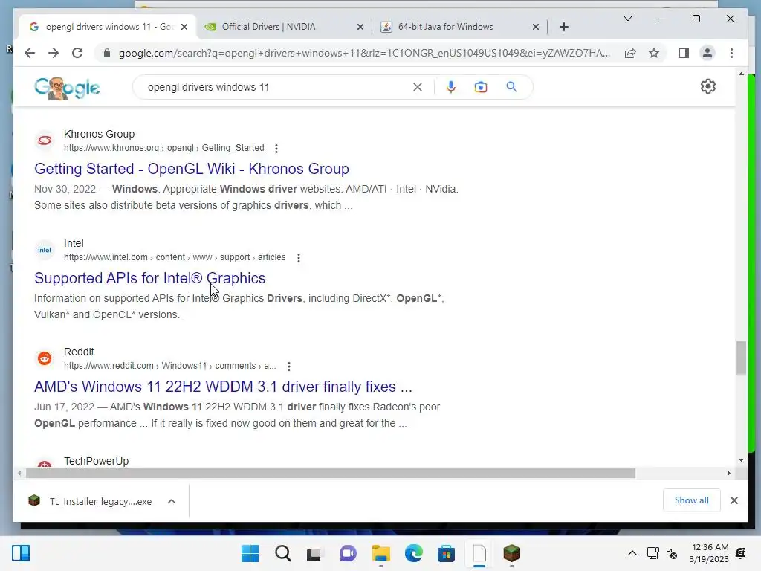
Task: Open Task View on the taskbar
Action: pos(314,553)
